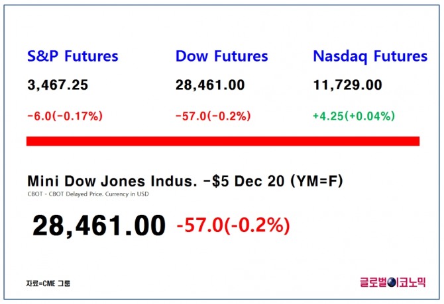Screen dimensions: 444x304
Task: Click the 자료=CME 그룹 source label
Action: pos(48,284)
